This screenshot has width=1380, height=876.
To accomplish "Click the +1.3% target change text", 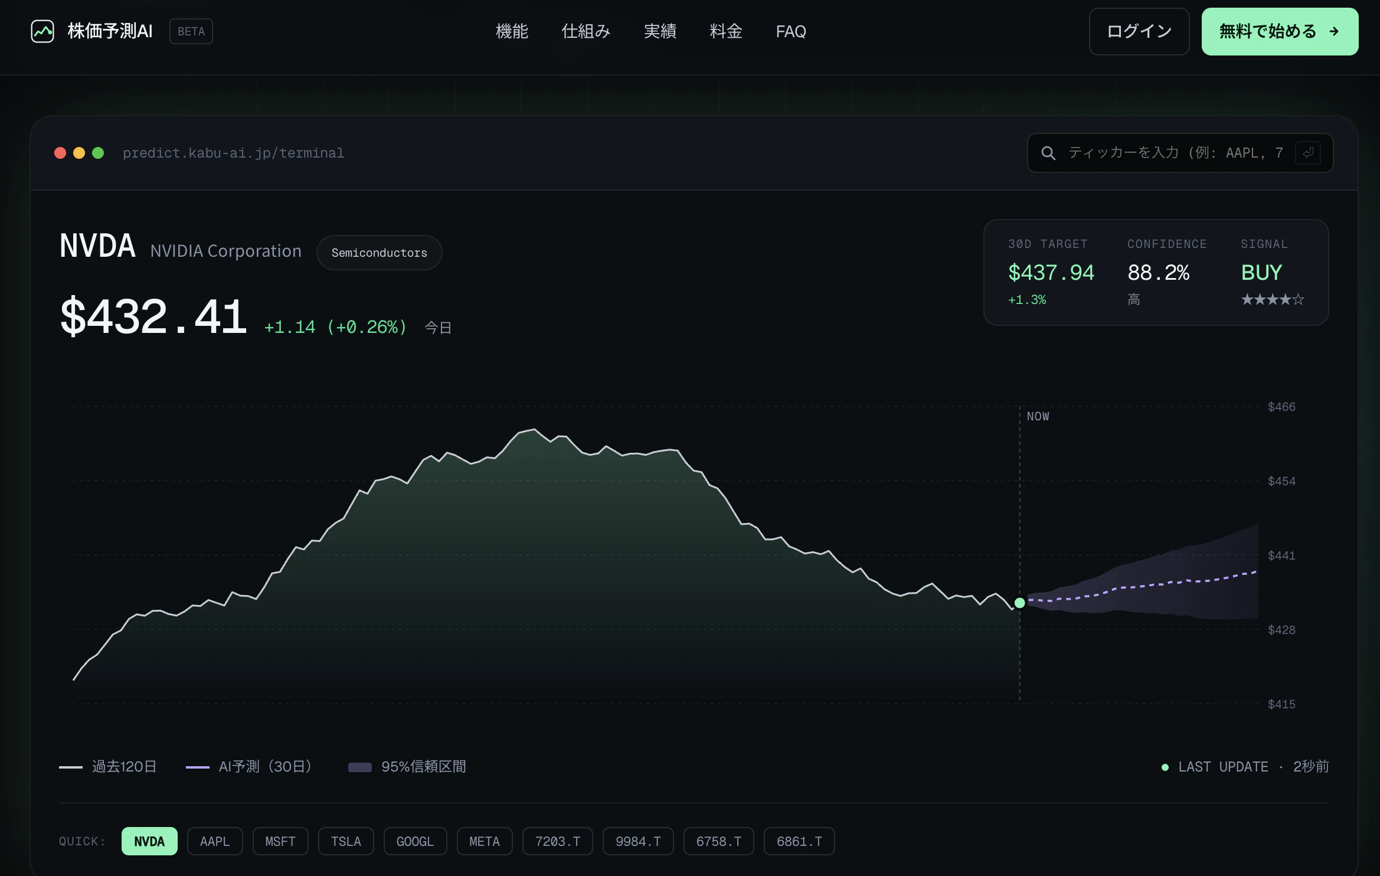I will [x=1027, y=300].
